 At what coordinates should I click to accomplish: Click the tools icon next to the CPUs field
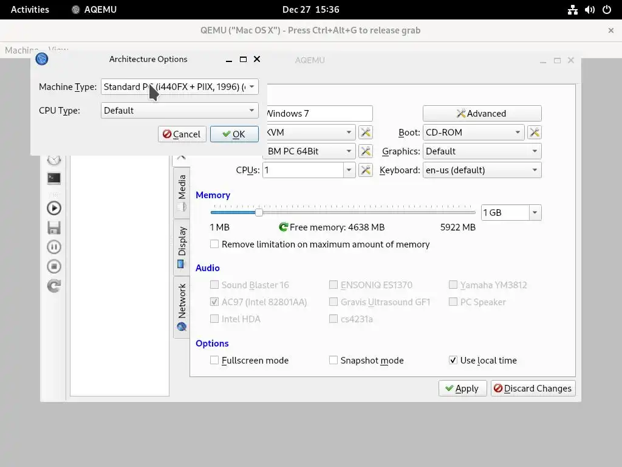tap(365, 170)
